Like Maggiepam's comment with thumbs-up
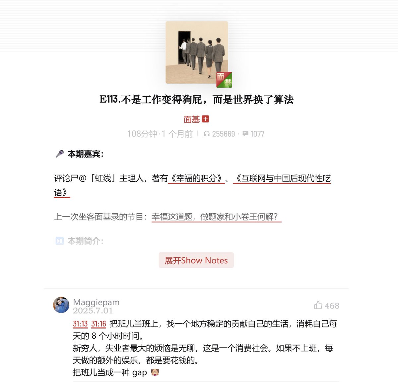Viewport: 398px width, 382px height. pos(318,305)
